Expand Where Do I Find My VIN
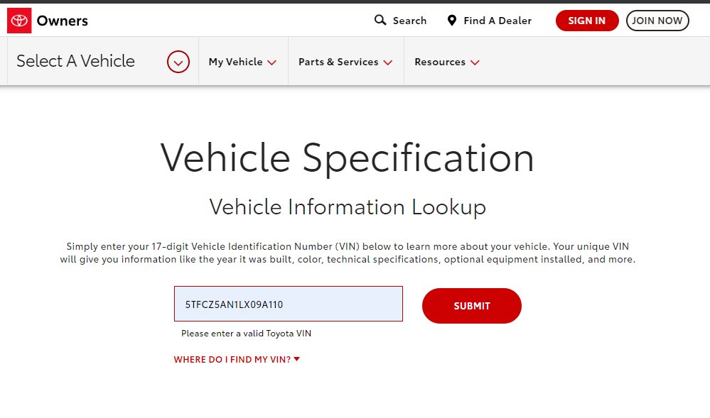 click(237, 359)
